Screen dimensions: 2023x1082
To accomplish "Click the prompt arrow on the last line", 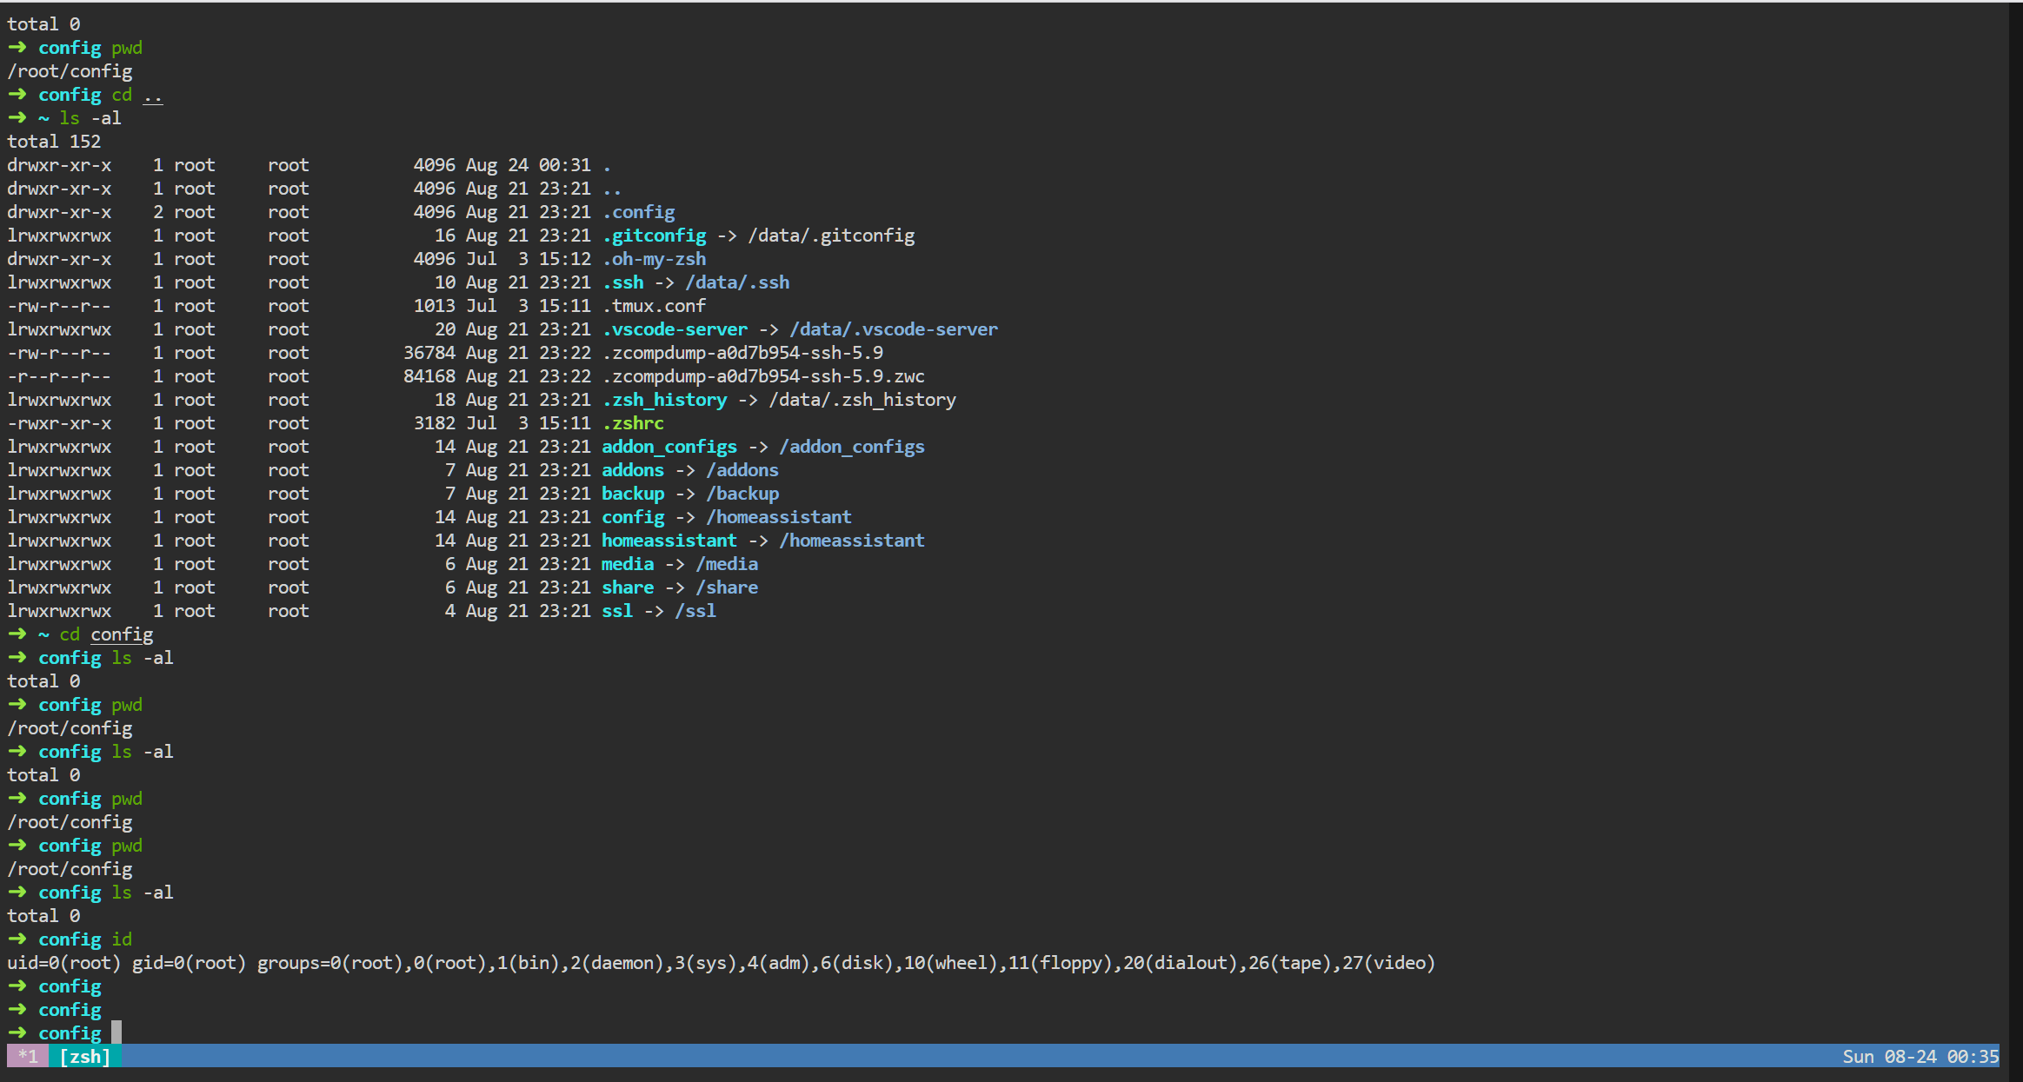I will (17, 1032).
